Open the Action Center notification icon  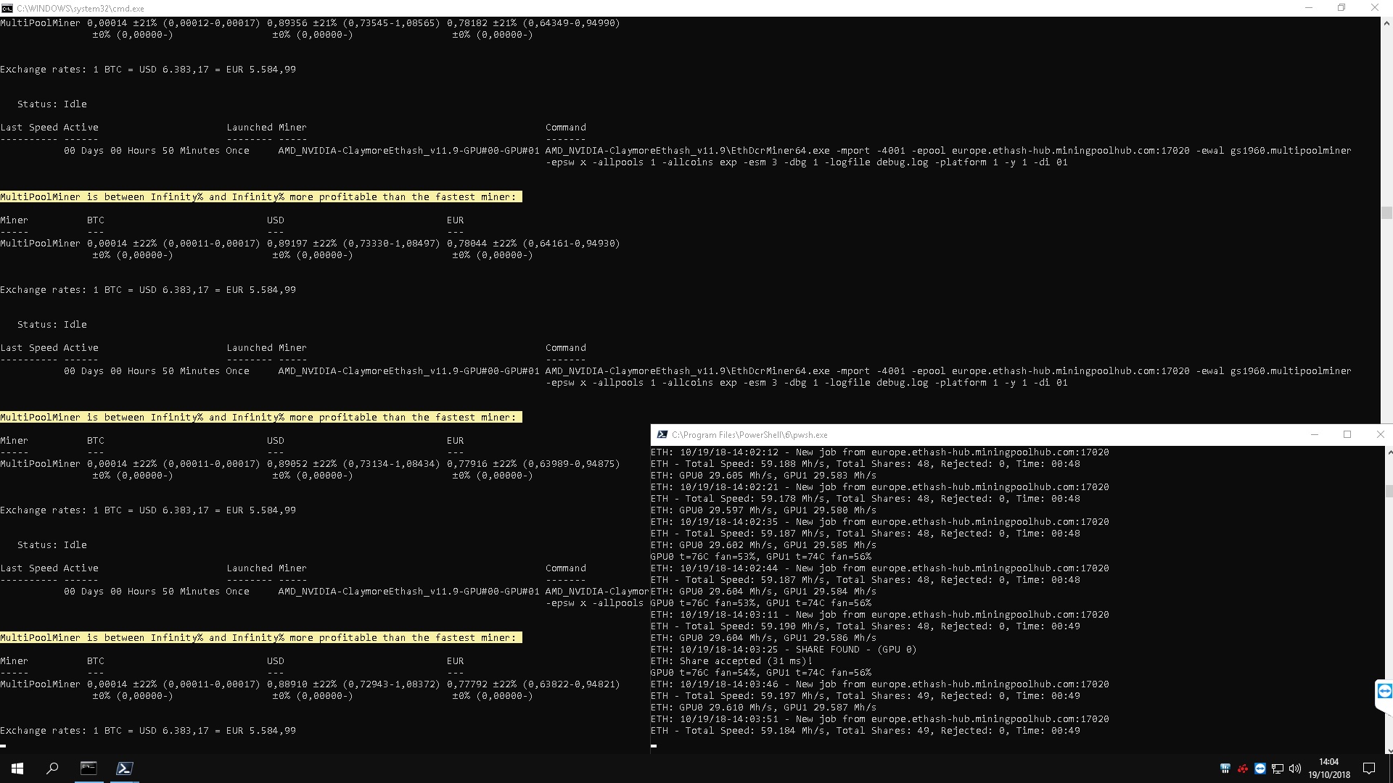coord(1369,768)
